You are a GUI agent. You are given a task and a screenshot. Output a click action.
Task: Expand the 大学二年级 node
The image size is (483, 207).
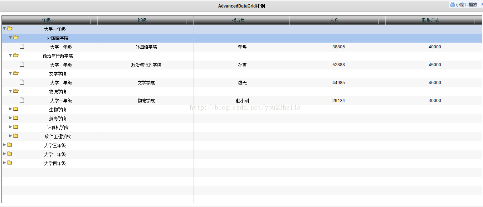5,154
